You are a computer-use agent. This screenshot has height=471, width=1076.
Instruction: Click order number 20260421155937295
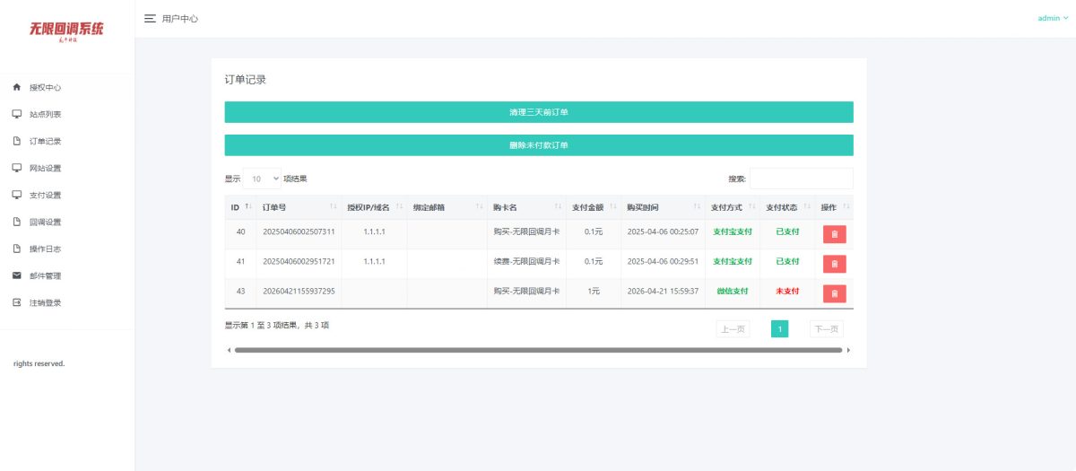[x=299, y=292]
